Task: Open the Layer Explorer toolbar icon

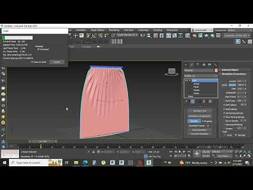Action: (x=161, y=35)
